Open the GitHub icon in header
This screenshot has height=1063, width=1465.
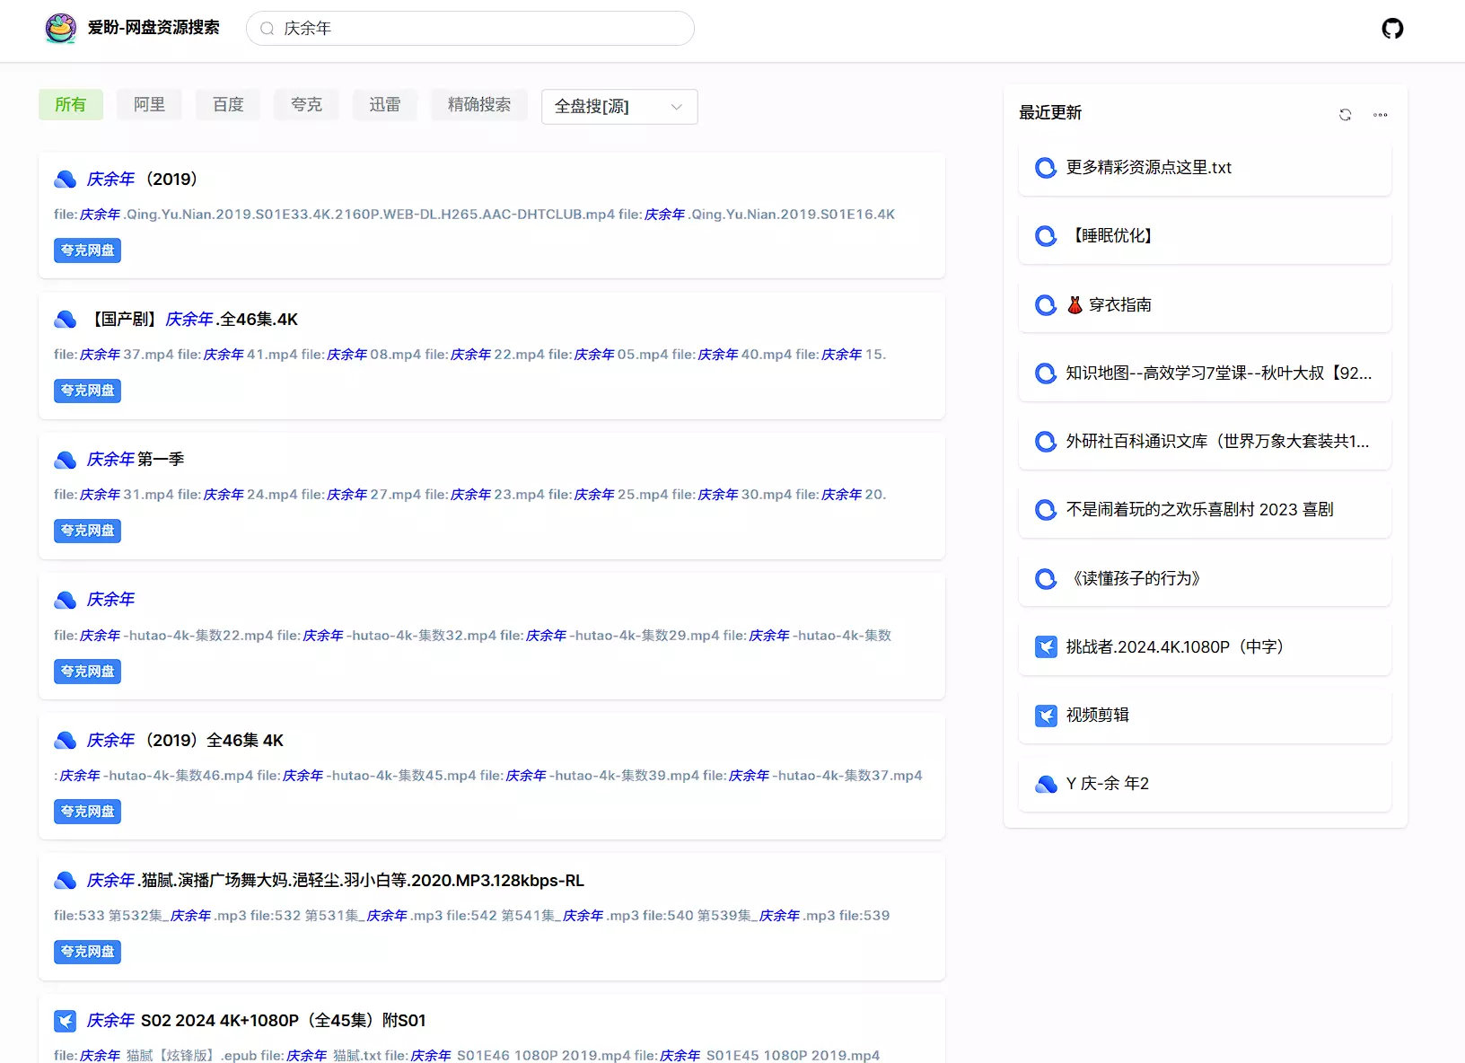tap(1391, 29)
